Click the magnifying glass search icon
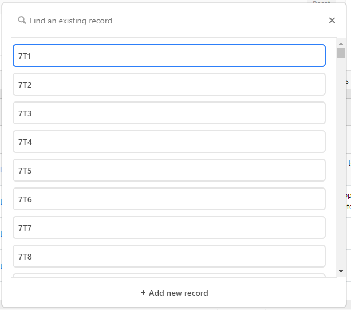This screenshot has height=310, width=351. tap(22, 21)
